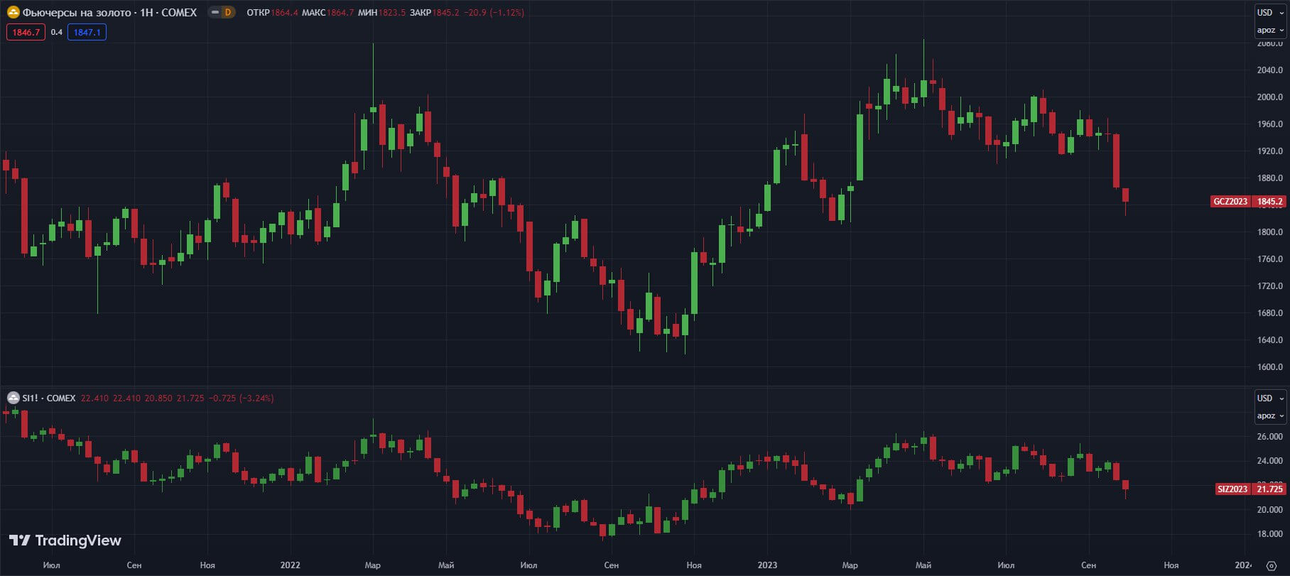The height and width of the screenshot is (576, 1290).
Task: Open the chart settings gear icon
Action: point(1272,565)
